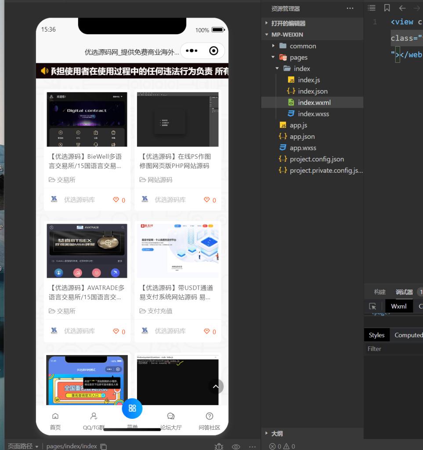Open the bug debug icon in status bar
423x450 pixels.
click(x=219, y=446)
